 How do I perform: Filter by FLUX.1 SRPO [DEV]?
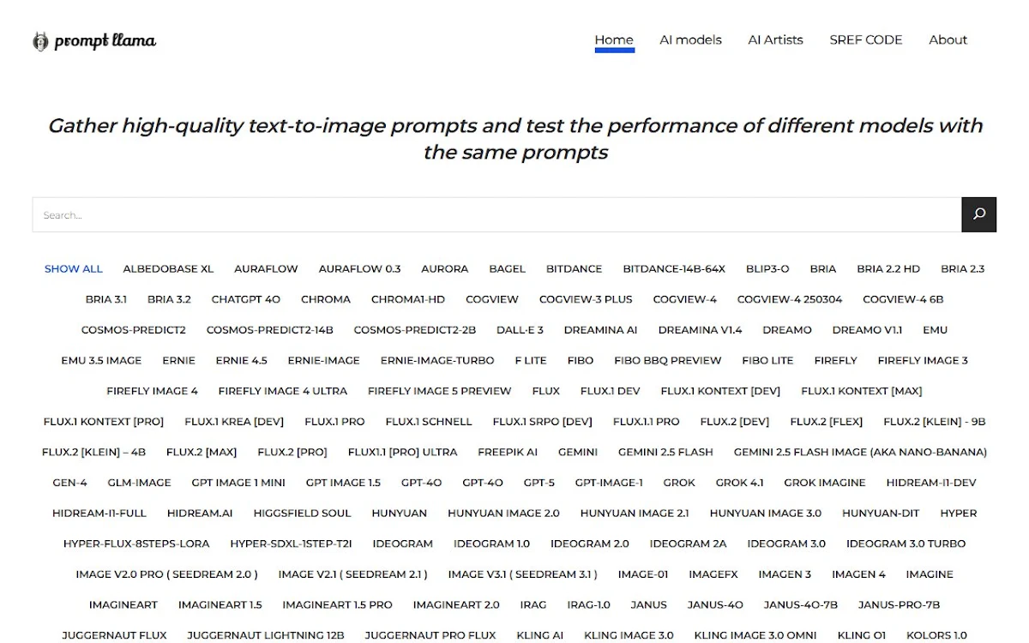pos(542,421)
